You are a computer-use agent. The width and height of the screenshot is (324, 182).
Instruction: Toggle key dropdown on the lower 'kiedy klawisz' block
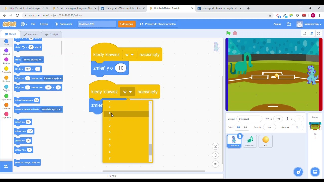127,92
